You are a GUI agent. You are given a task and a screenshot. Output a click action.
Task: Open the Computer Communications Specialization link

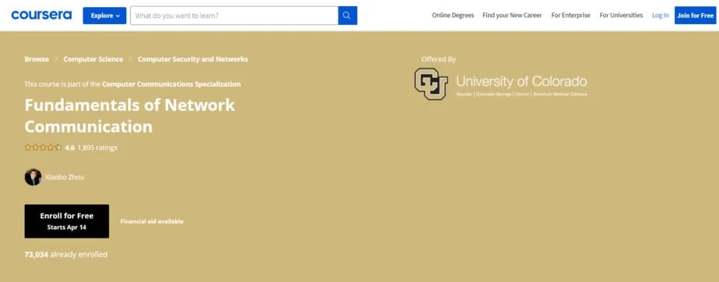click(171, 84)
